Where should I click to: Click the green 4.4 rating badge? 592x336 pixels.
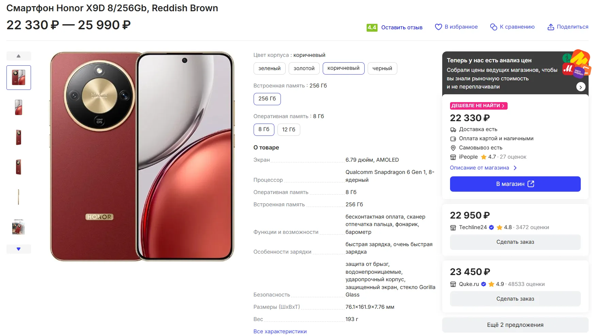click(372, 28)
